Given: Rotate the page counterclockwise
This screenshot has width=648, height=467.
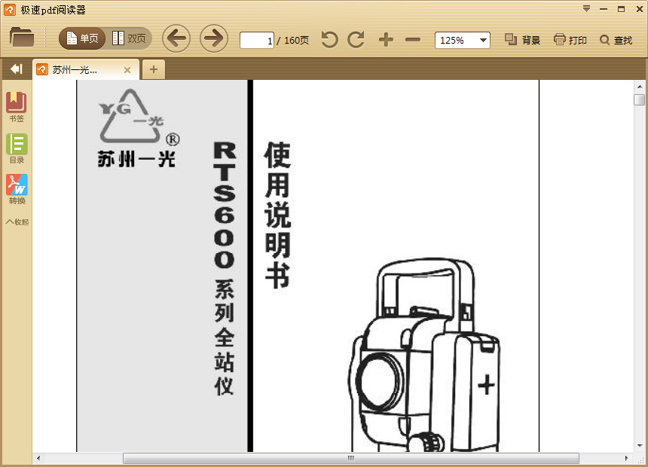Looking at the screenshot, I should click(x=329, y=40).
